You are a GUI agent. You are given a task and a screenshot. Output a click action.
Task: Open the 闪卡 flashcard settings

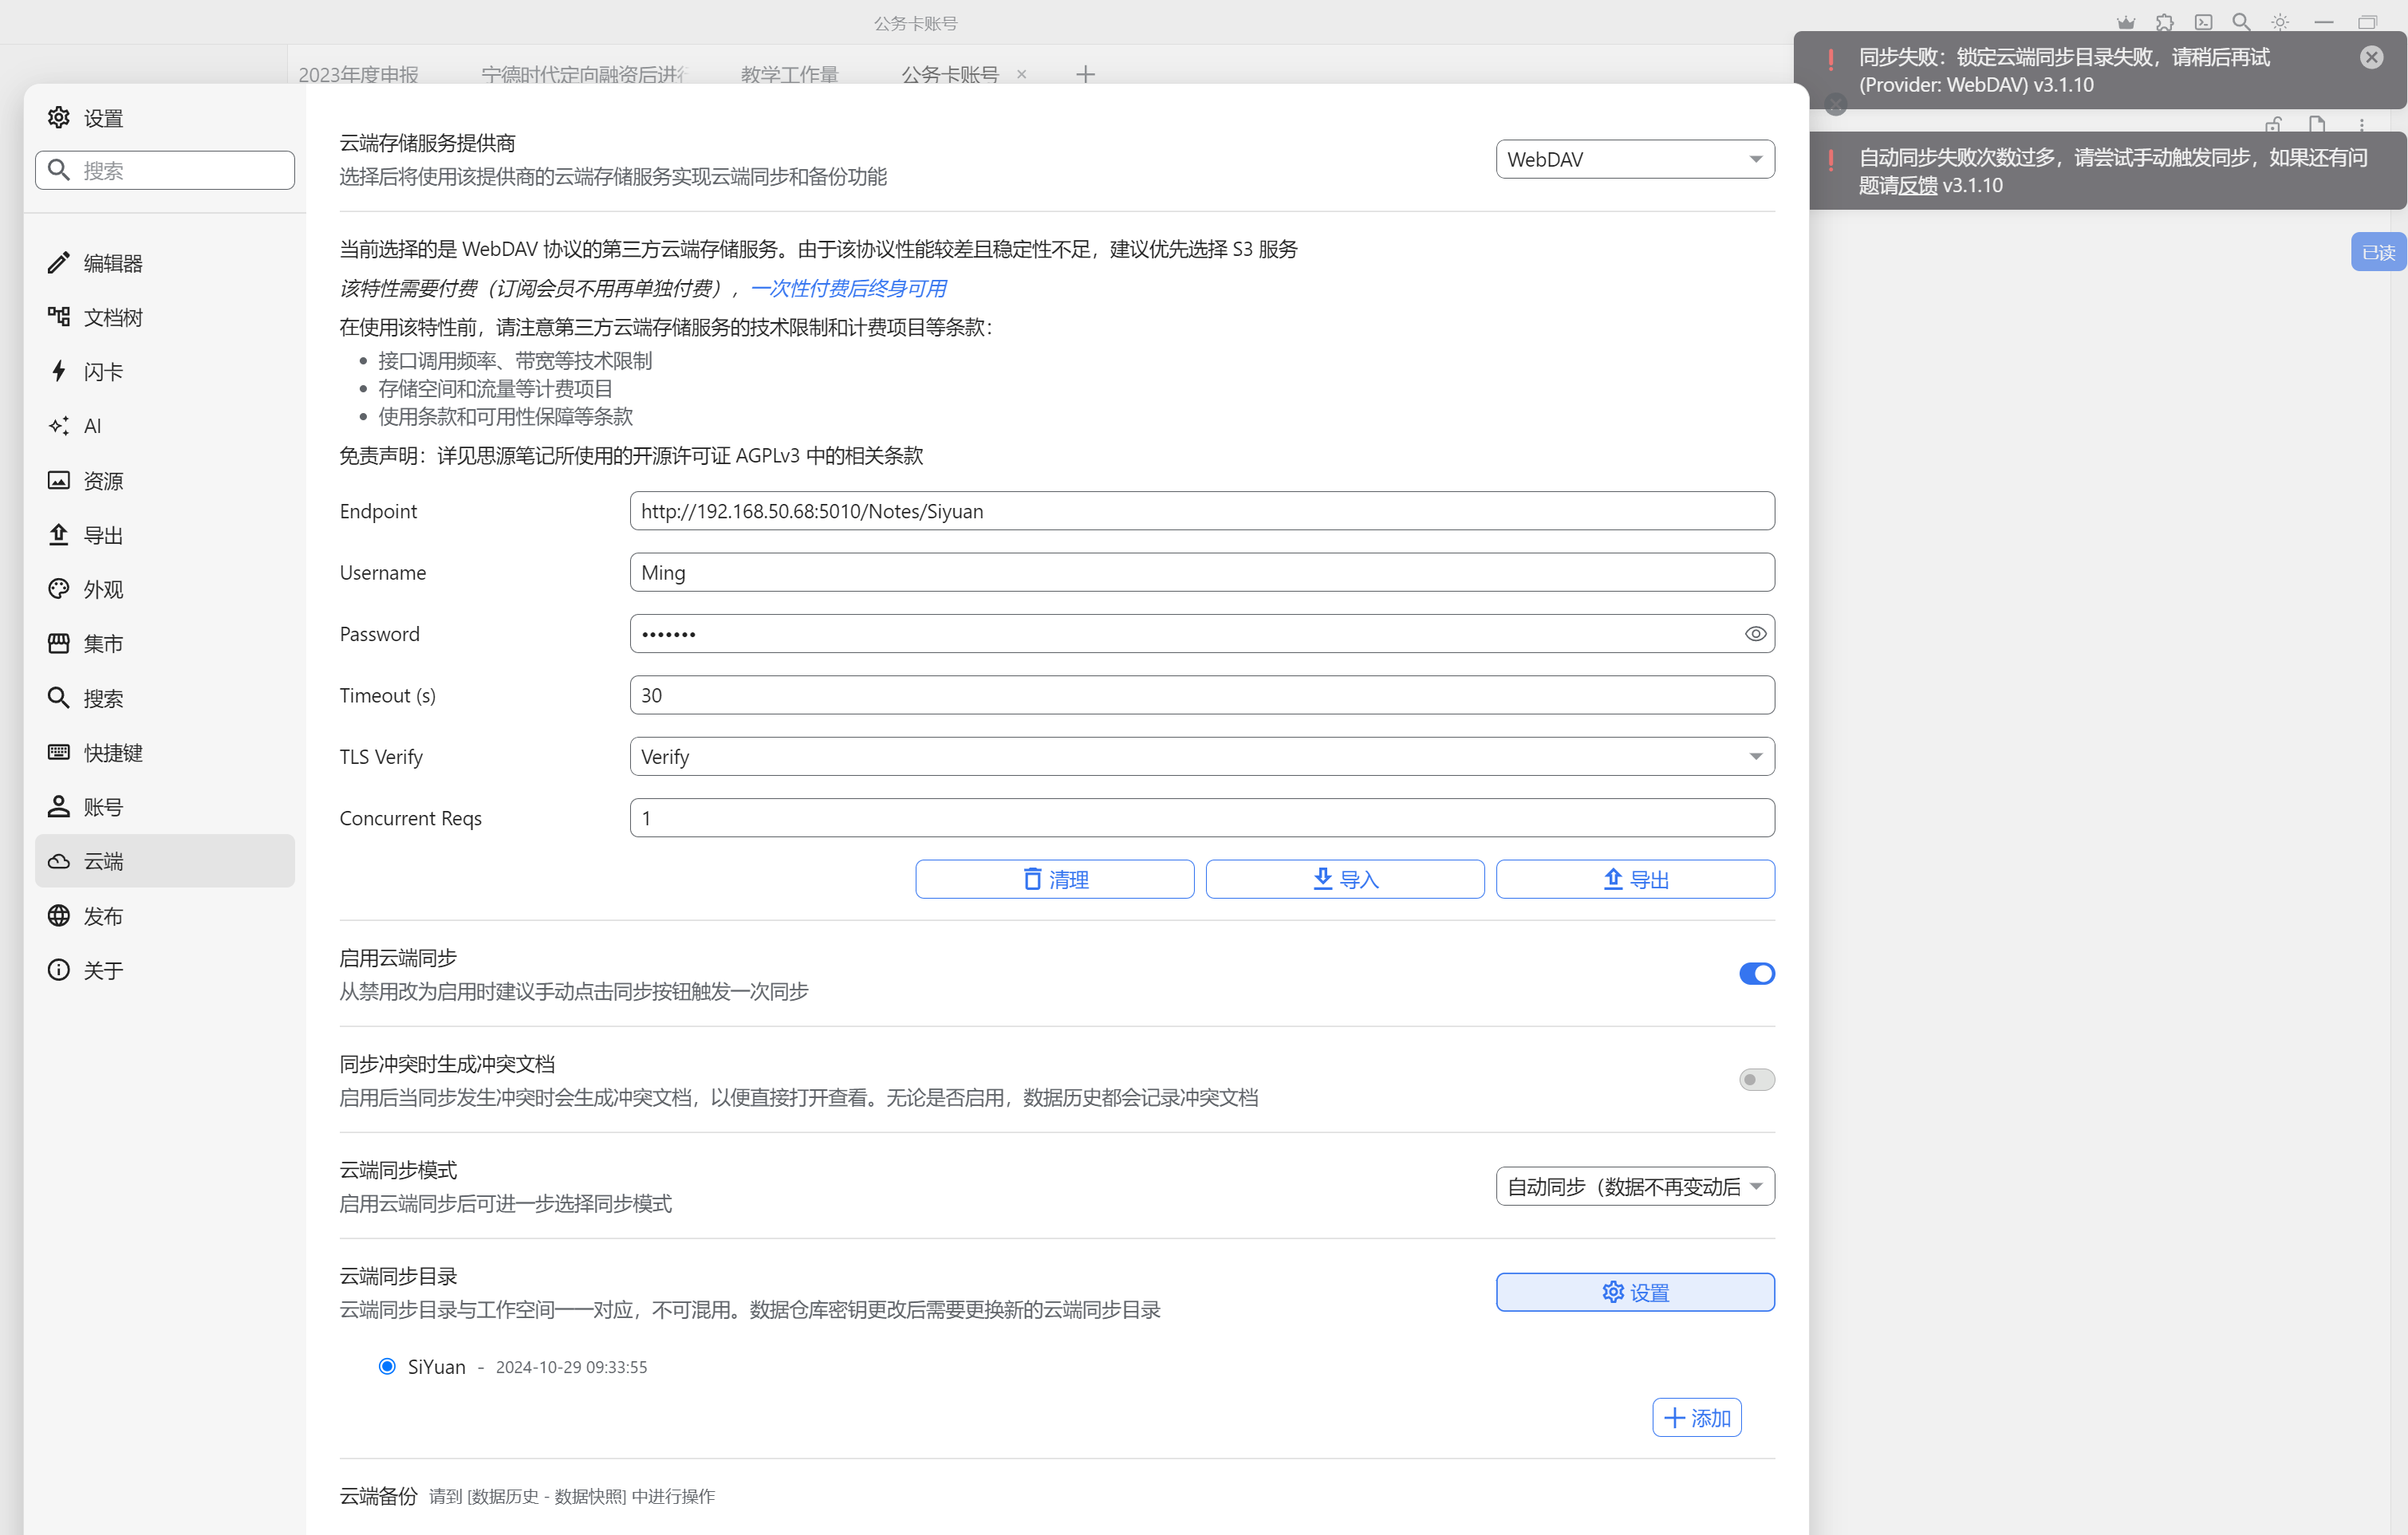point(102,372)
